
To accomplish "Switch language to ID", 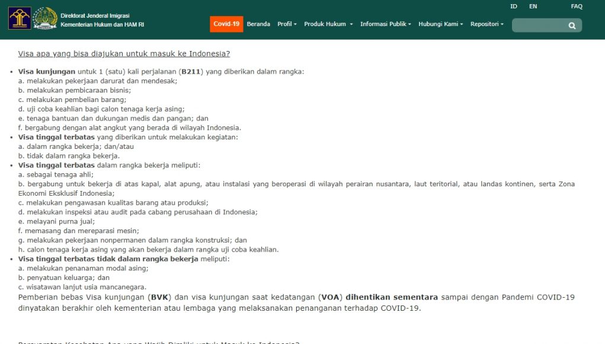I will point(514,7).
